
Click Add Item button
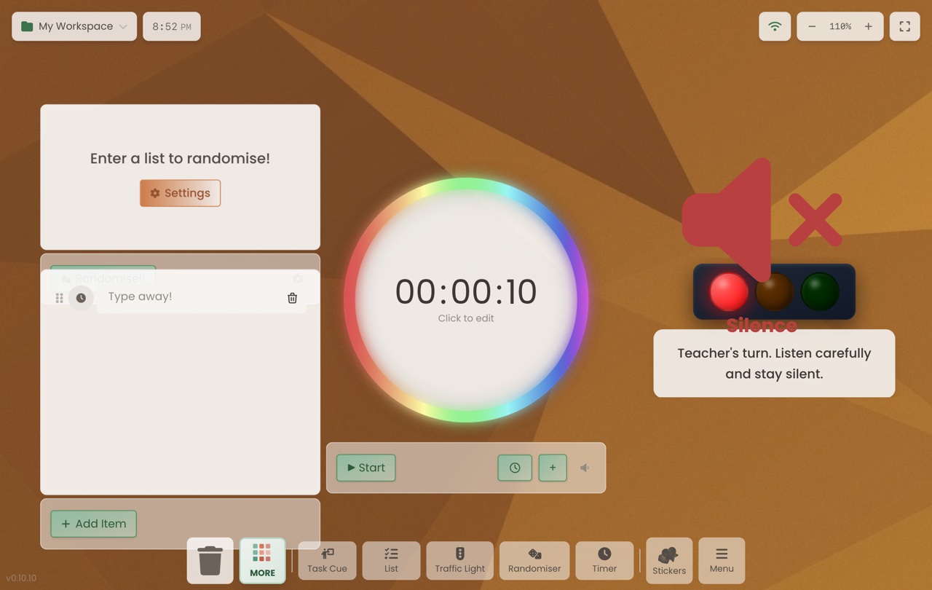click(93, 524)
